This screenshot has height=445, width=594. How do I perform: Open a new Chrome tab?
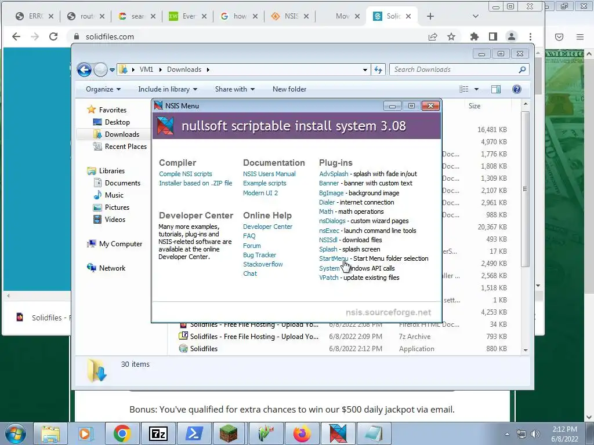click(x=430, y=16)
